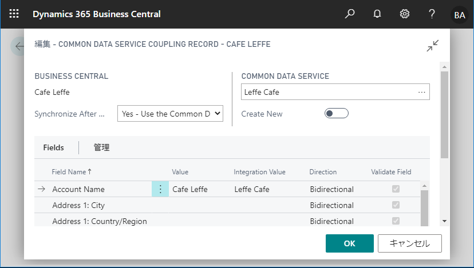Click the Cafe Leffe value cell

click(190, 189)
